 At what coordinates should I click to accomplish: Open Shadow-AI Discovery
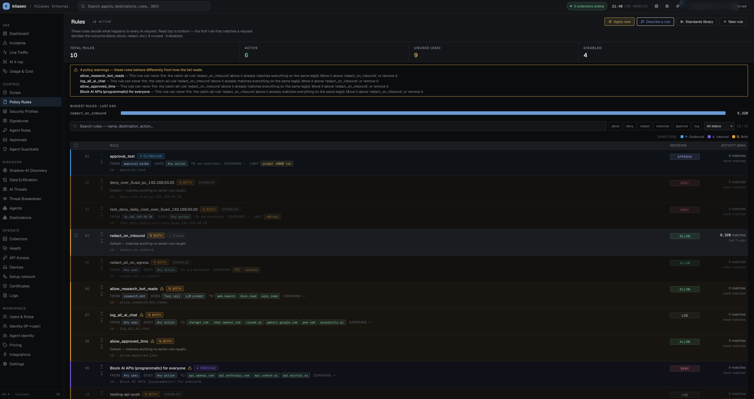tap(31, 170)
